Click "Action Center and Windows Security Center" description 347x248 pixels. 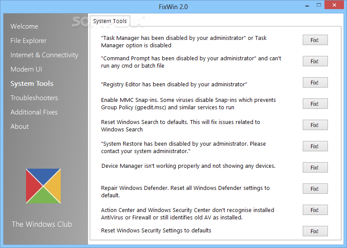click(187, 214)
